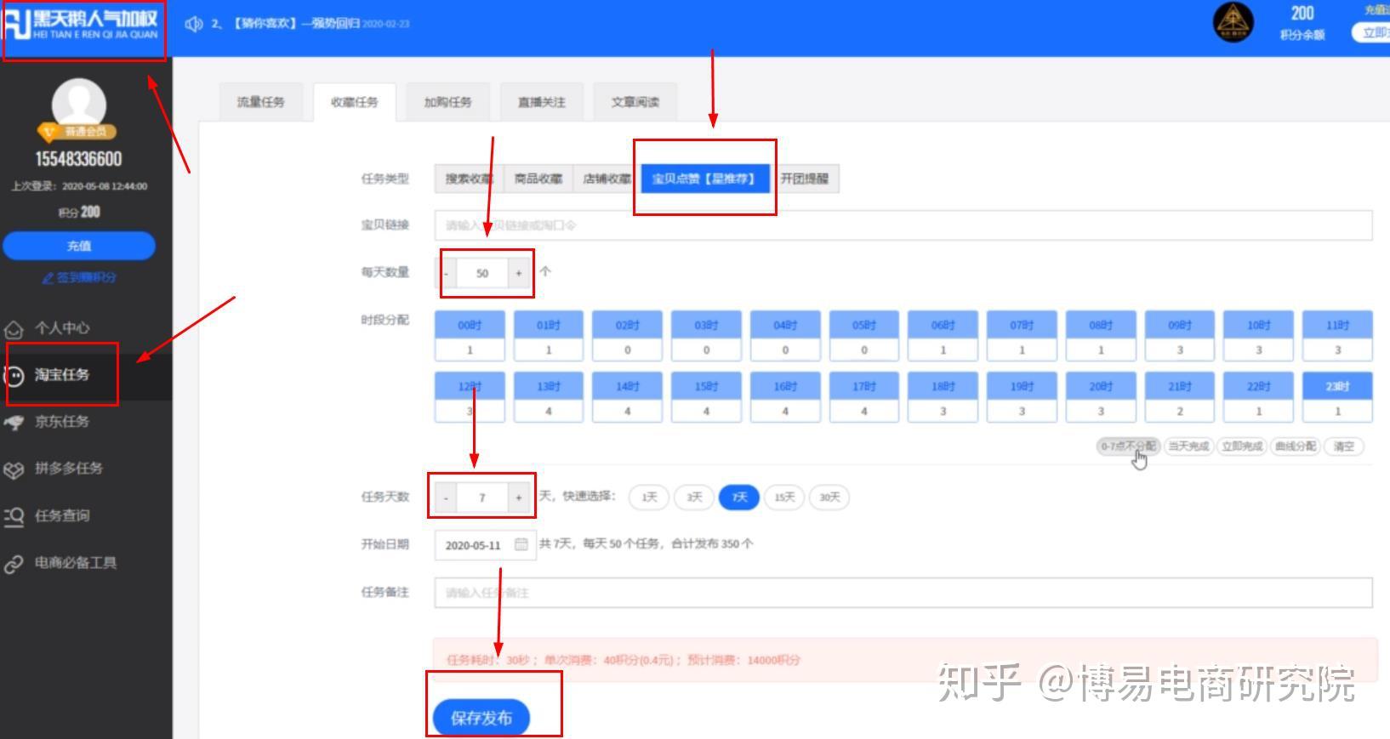Open the calendar icon in 开始日期 field
1390x739 pixels.
[521, 544]
